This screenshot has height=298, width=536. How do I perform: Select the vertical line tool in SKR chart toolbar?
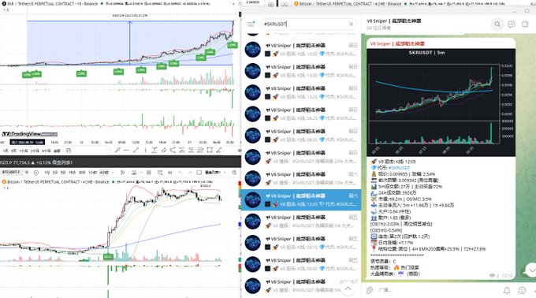click(x=145, y=150)
